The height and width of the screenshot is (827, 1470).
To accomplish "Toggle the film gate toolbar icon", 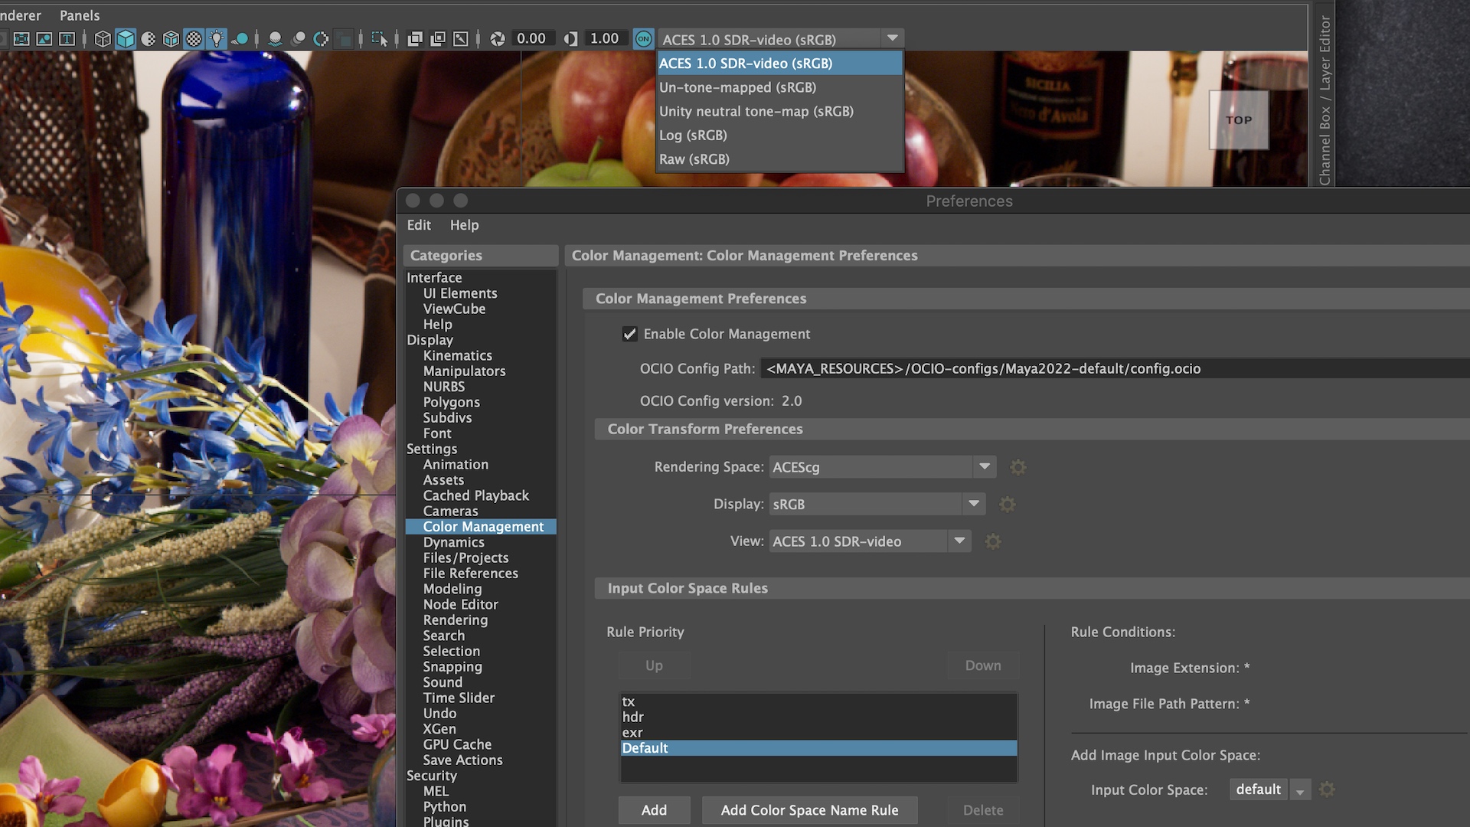I will coord(21,39).
